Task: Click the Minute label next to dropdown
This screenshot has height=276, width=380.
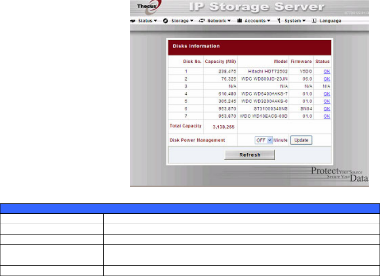Action: click(x=280, y=140)
